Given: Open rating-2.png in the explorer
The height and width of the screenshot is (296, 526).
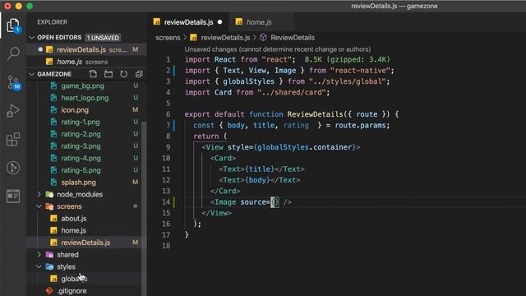Looking at the screenshot, I should pyautogui.click(x=81, y=134).
